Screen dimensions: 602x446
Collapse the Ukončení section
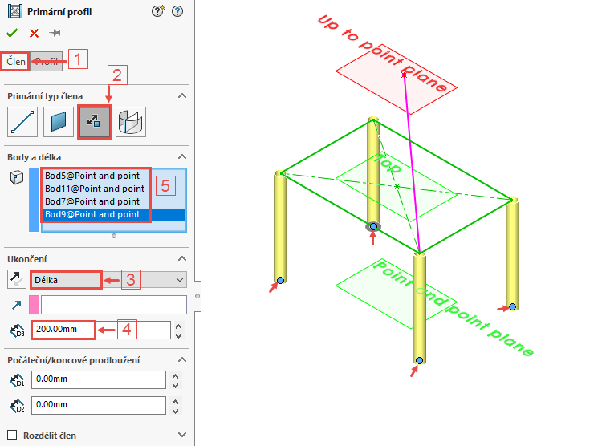point(182,258)
